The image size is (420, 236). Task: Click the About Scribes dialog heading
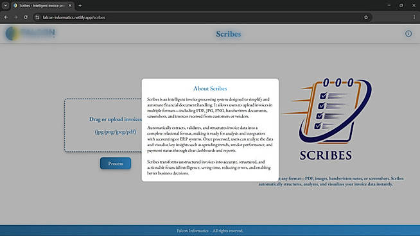pyautogui.click(x=210, y=88)
